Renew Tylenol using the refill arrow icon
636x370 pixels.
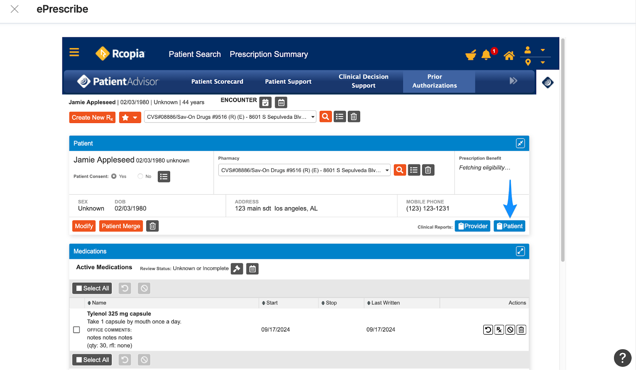coord(488,329)
